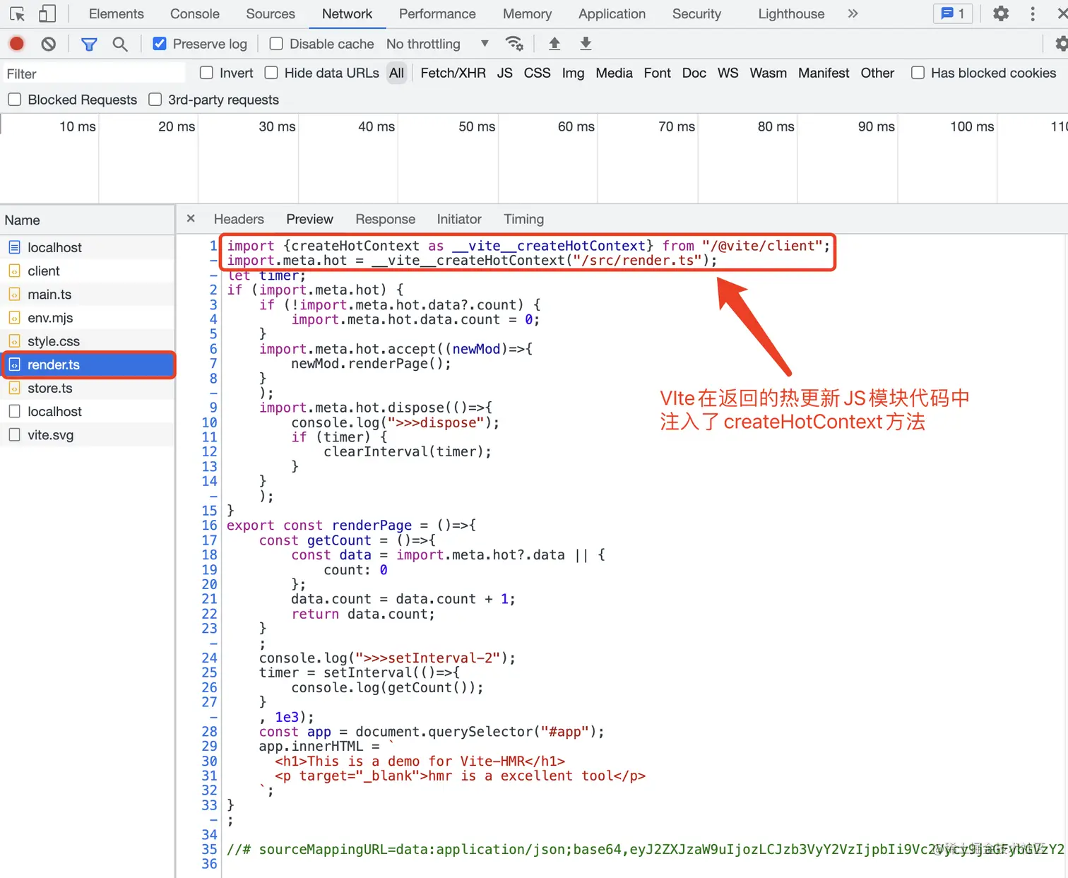The width and height of the screenshot is (1068, 878).
Task: Open the console messages badge showing 1
Action: click(x=953, y=13)
